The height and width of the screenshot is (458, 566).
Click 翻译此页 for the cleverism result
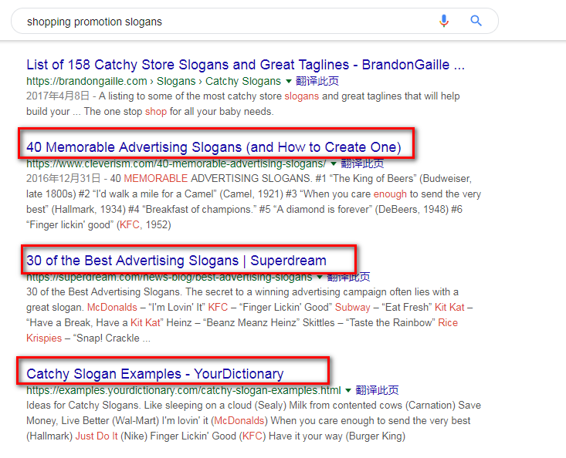click(x=362, y=163)
